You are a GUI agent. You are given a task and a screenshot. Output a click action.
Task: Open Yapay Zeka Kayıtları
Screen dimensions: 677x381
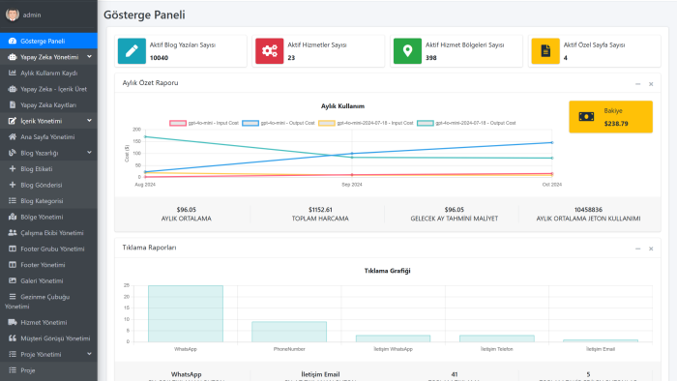click(x=48, y=104)
